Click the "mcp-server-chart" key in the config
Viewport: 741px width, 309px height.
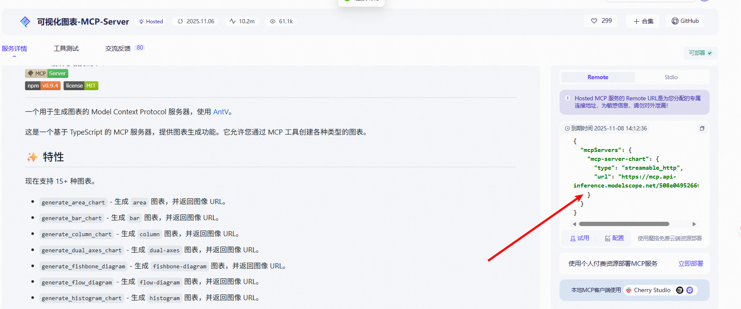click(618, 159)
